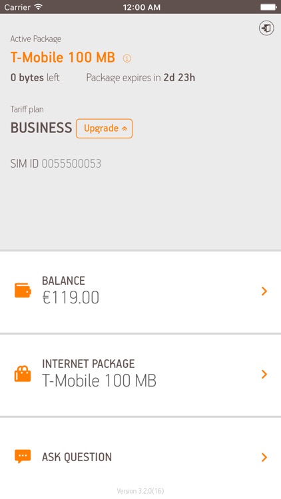Tap the €119.00 balance amount

[x=71, y=298]
